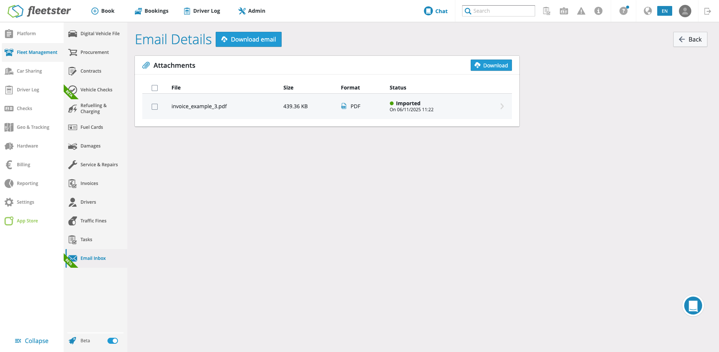Click the Download attachments button

491,65
